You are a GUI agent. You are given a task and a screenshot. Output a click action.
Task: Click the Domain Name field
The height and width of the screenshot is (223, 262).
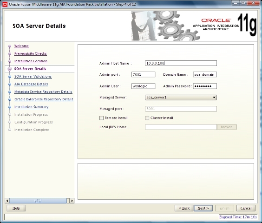pyautogui.click(x=205, y=74)
